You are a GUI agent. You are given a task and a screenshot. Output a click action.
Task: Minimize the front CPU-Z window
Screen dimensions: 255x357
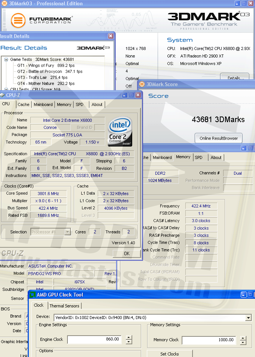click(125, 95)
